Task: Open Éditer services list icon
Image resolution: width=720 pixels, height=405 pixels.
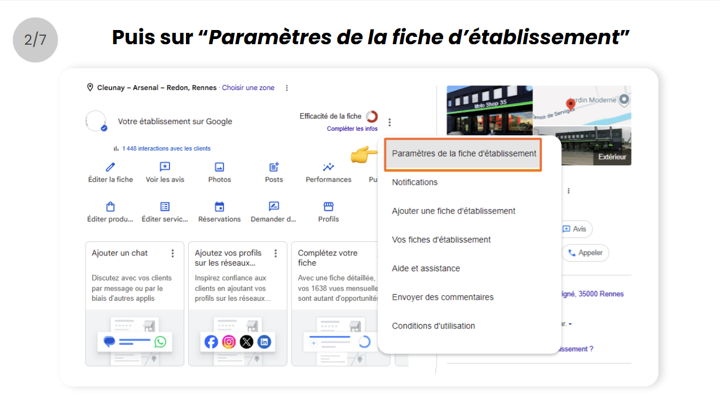Action: coord(165,207)
